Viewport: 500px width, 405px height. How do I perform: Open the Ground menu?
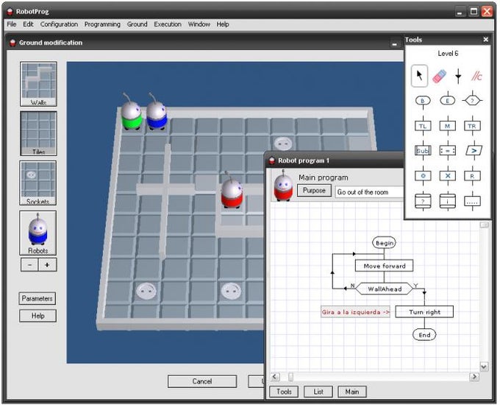click(x=137, y=24)
